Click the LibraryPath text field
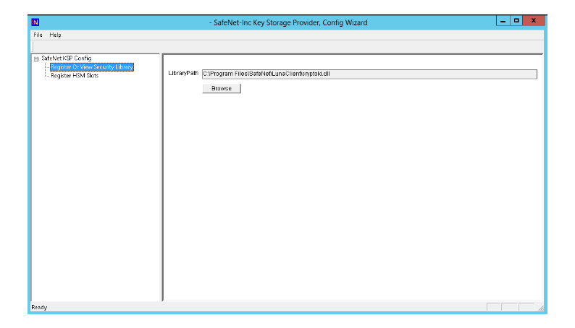 (369, 74)
